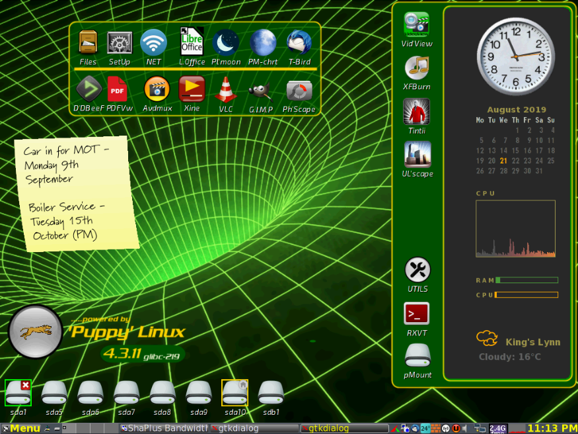578x434 pixels.
Task: Click the 24° temperature tray icon
Action: pyautogui.click(x=425, y=429)
